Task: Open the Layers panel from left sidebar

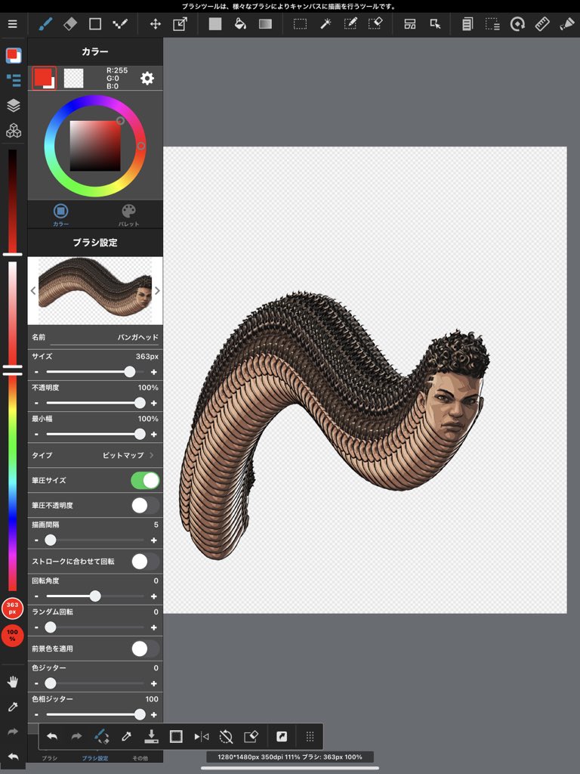Action: point(13,105)
